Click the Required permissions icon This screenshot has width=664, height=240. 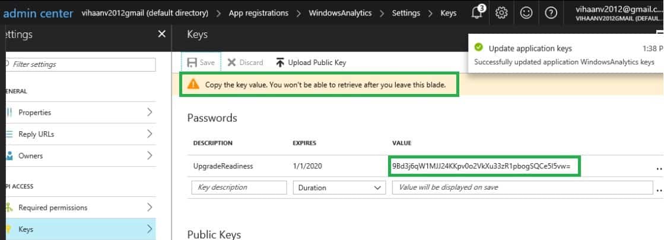(9, 207)
